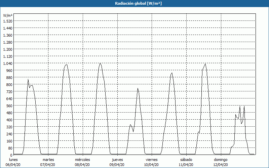
Task: Click the 08/04/20 date label
Action: (x=82, y=165)
